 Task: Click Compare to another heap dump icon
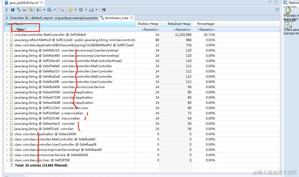[104, 10]
